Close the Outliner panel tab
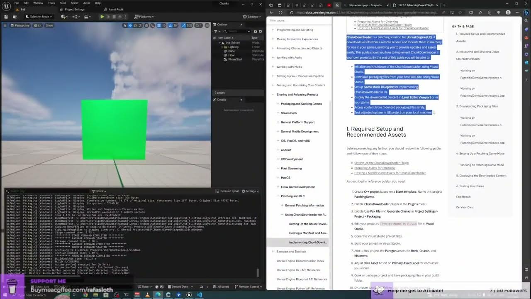 (241, 25)
